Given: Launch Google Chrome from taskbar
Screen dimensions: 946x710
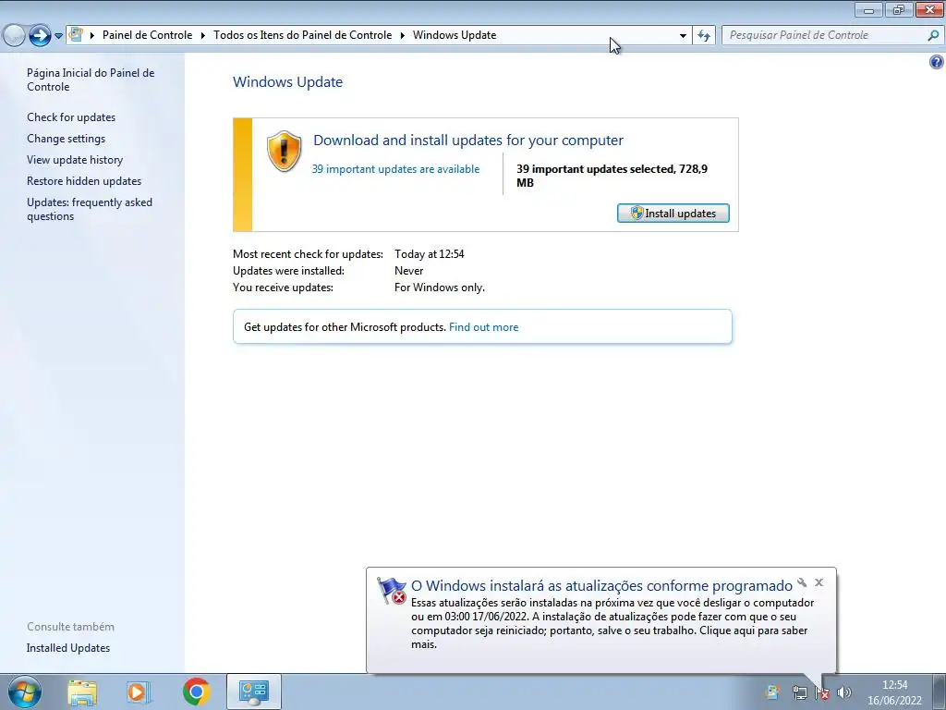Looking at the screenshot, I should 197,692.
